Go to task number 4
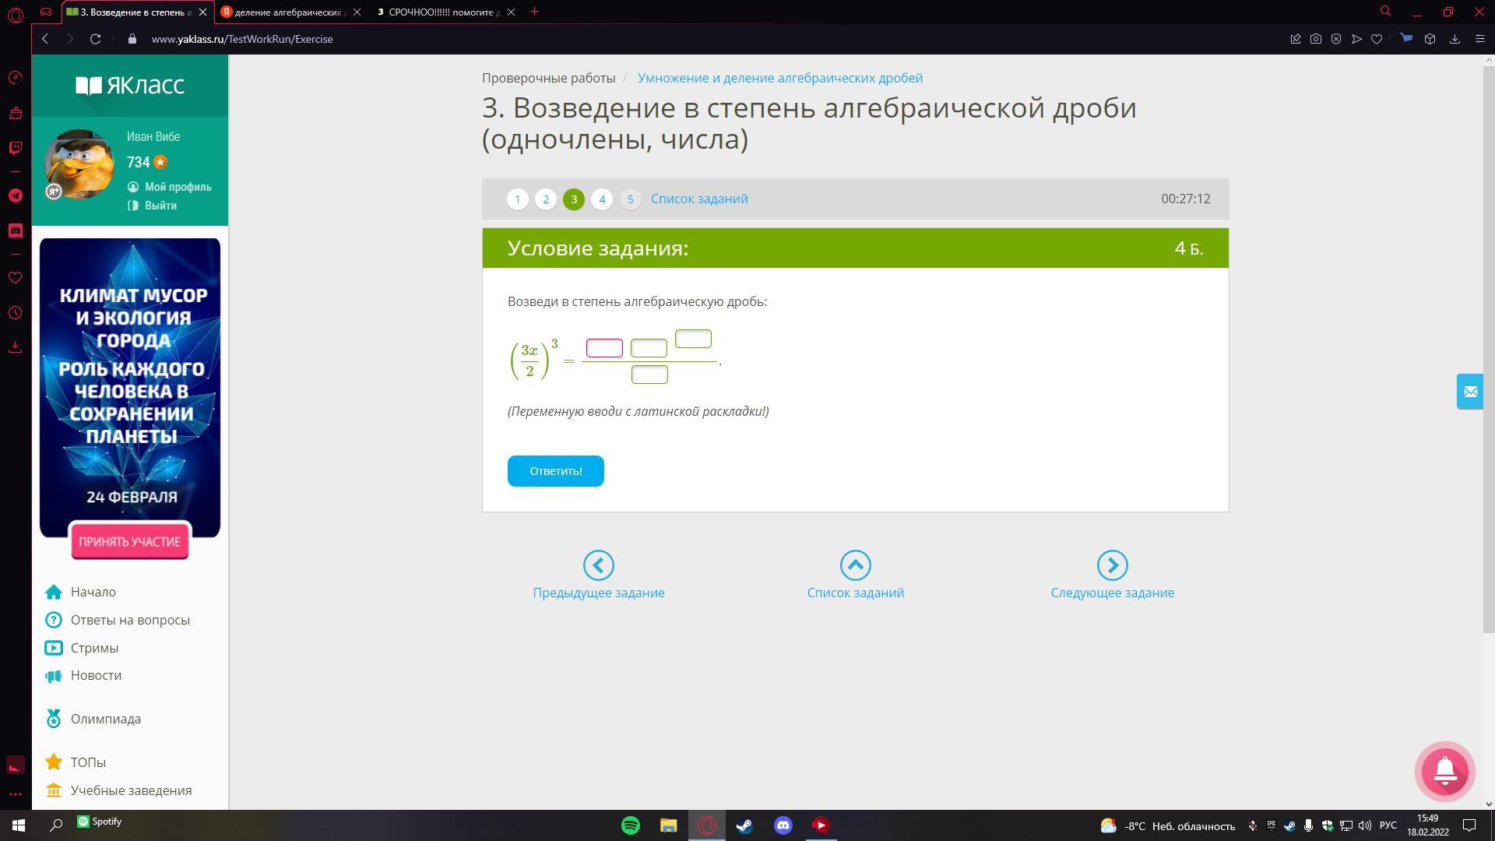The height and width of the screenshot is (841, 1495). click(601, 199)
